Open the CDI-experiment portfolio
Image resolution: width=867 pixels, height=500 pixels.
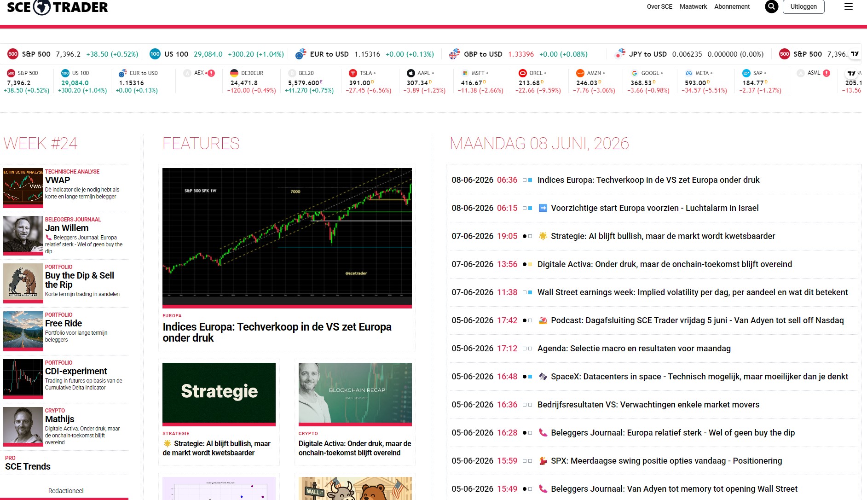click(x=76, y=371)
